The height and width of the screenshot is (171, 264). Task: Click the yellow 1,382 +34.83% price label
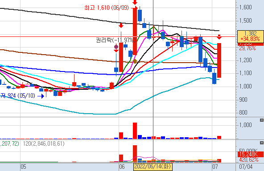tap(250, 36)
